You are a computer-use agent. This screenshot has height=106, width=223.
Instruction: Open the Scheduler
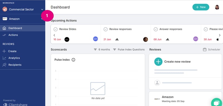pyautogui.click(x=212, y=50)
